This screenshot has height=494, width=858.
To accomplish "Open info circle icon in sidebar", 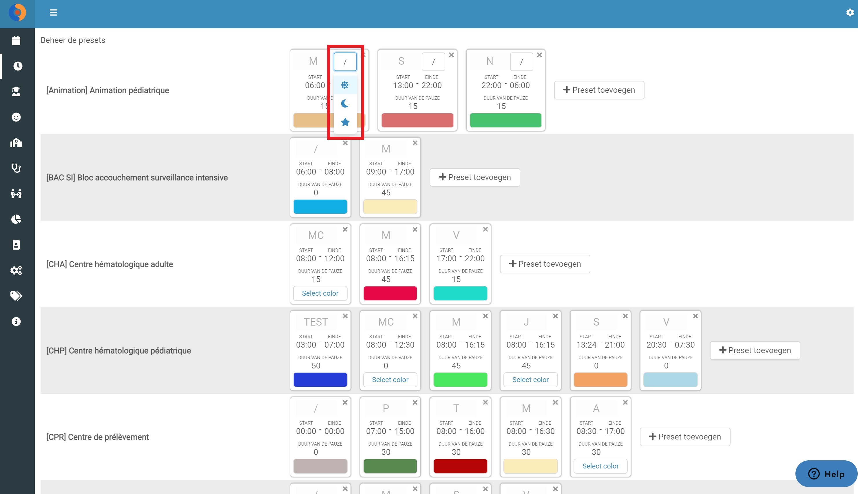I will pos(16,321).
